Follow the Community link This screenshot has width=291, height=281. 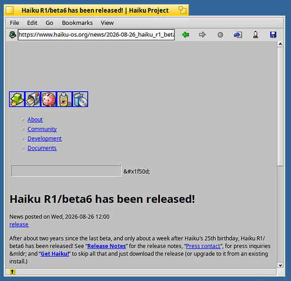click(42, 129)
